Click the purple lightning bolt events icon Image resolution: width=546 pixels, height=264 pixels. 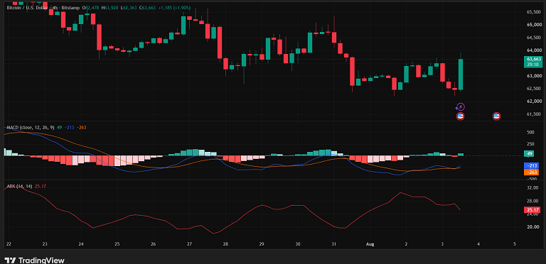tap(461, 107)
